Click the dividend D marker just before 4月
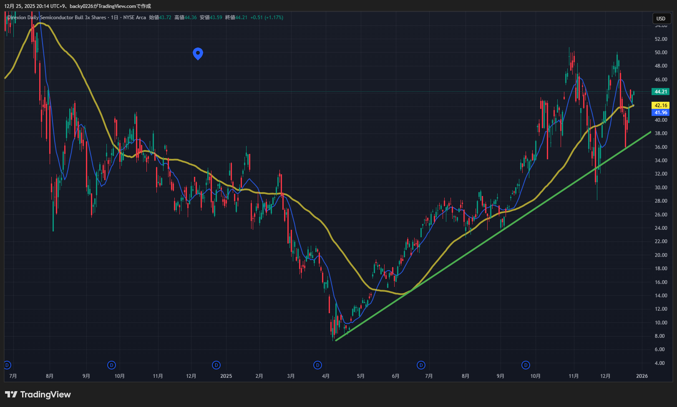 [x=318, y=365]
